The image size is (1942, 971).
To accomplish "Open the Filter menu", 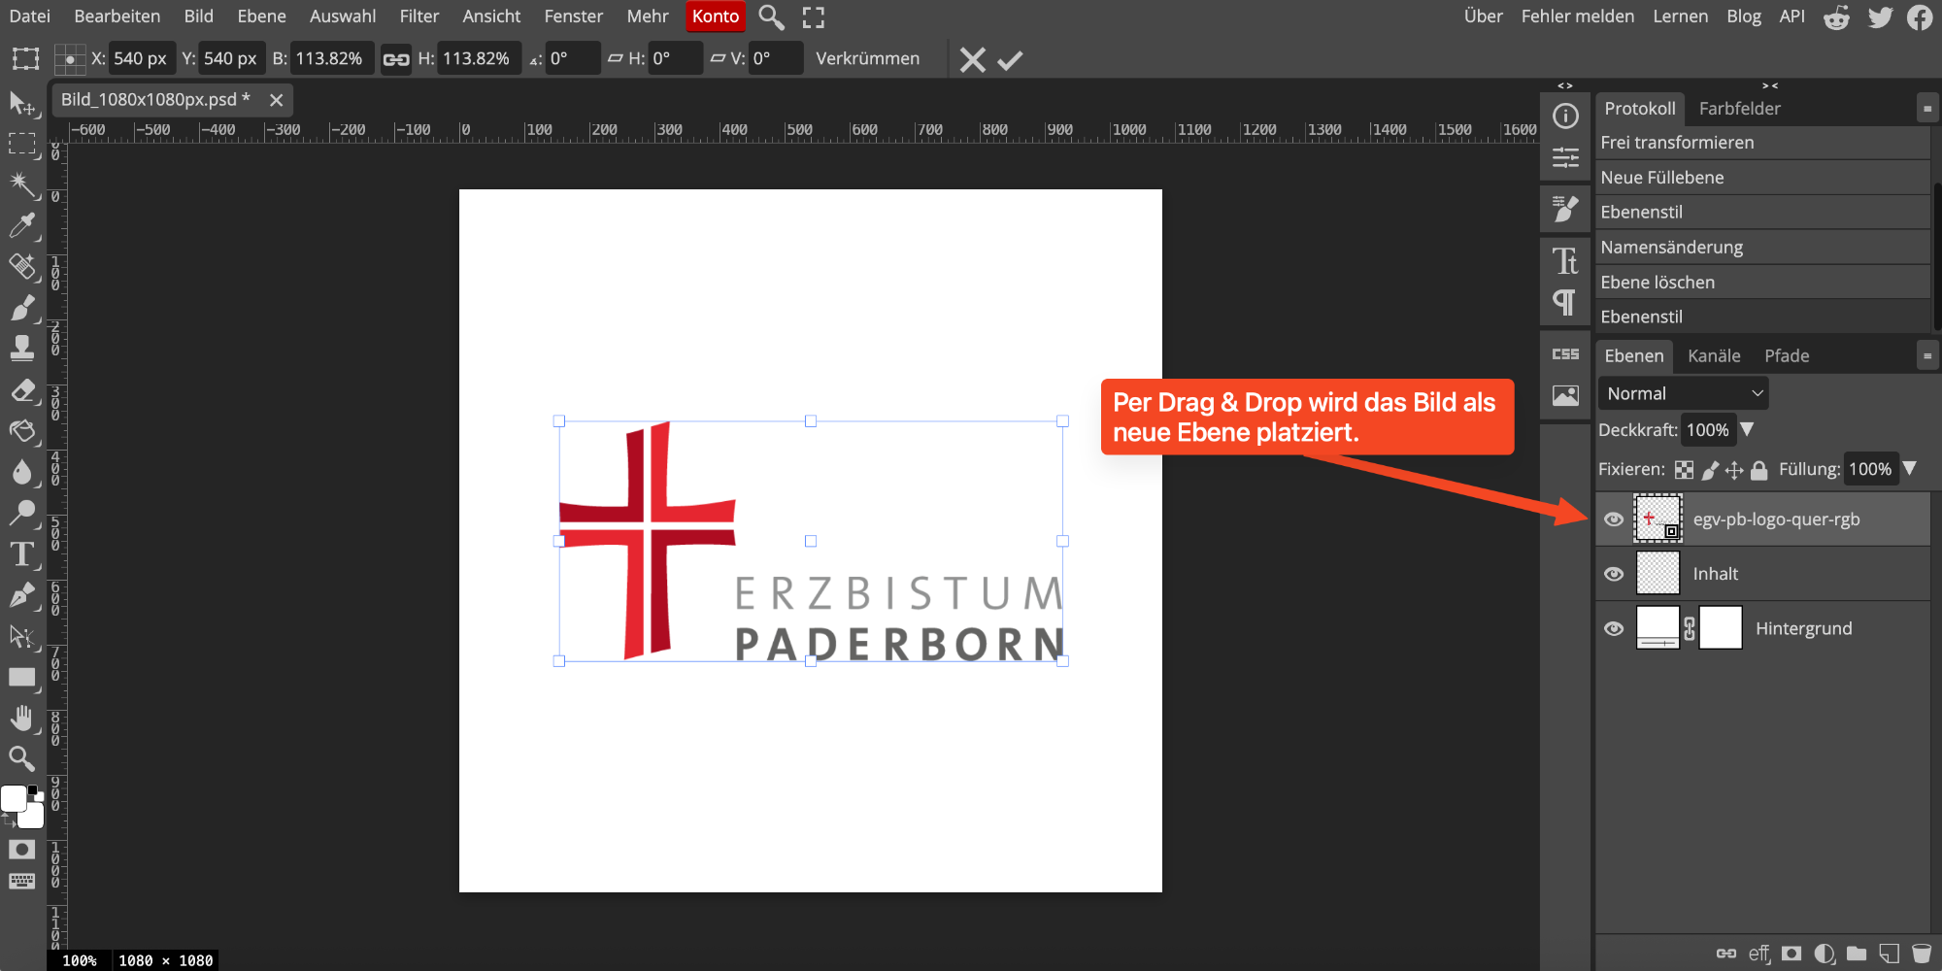I will click(419, 17).
